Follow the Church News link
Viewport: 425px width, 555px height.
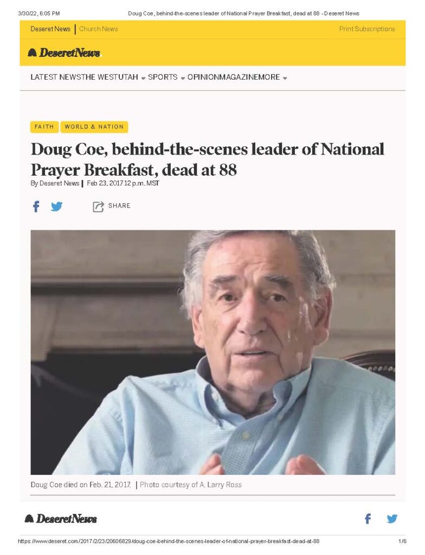tap(99, 29)
